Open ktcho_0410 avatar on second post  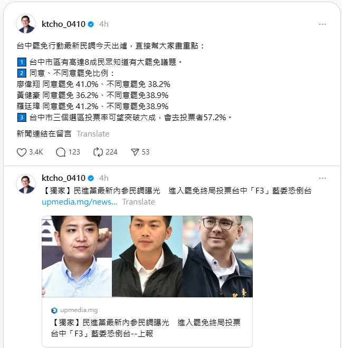tap(26, 184)
